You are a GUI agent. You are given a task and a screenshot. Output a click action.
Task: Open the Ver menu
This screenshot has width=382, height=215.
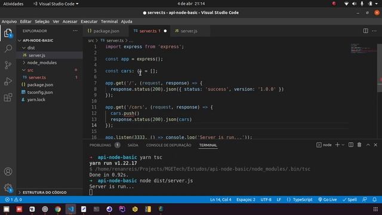tap(56, 21)
